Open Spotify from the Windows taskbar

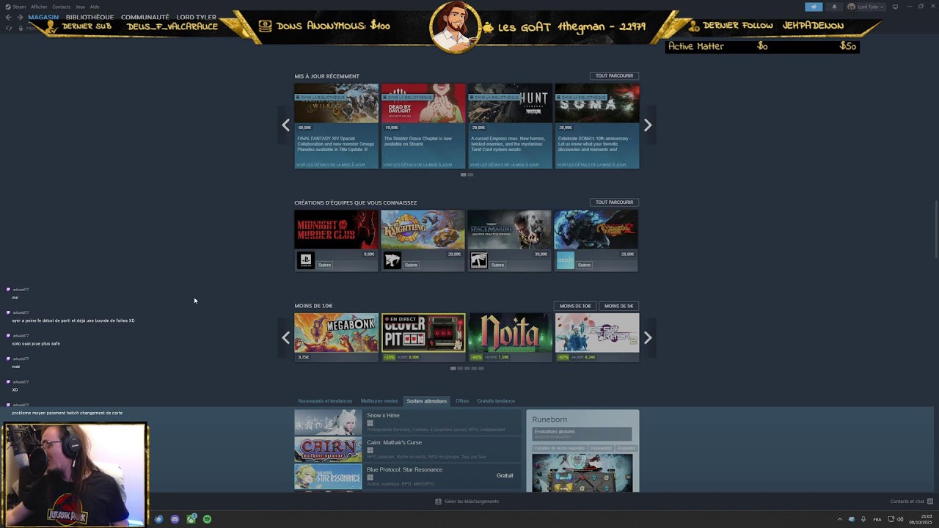(x=207, y=519)
